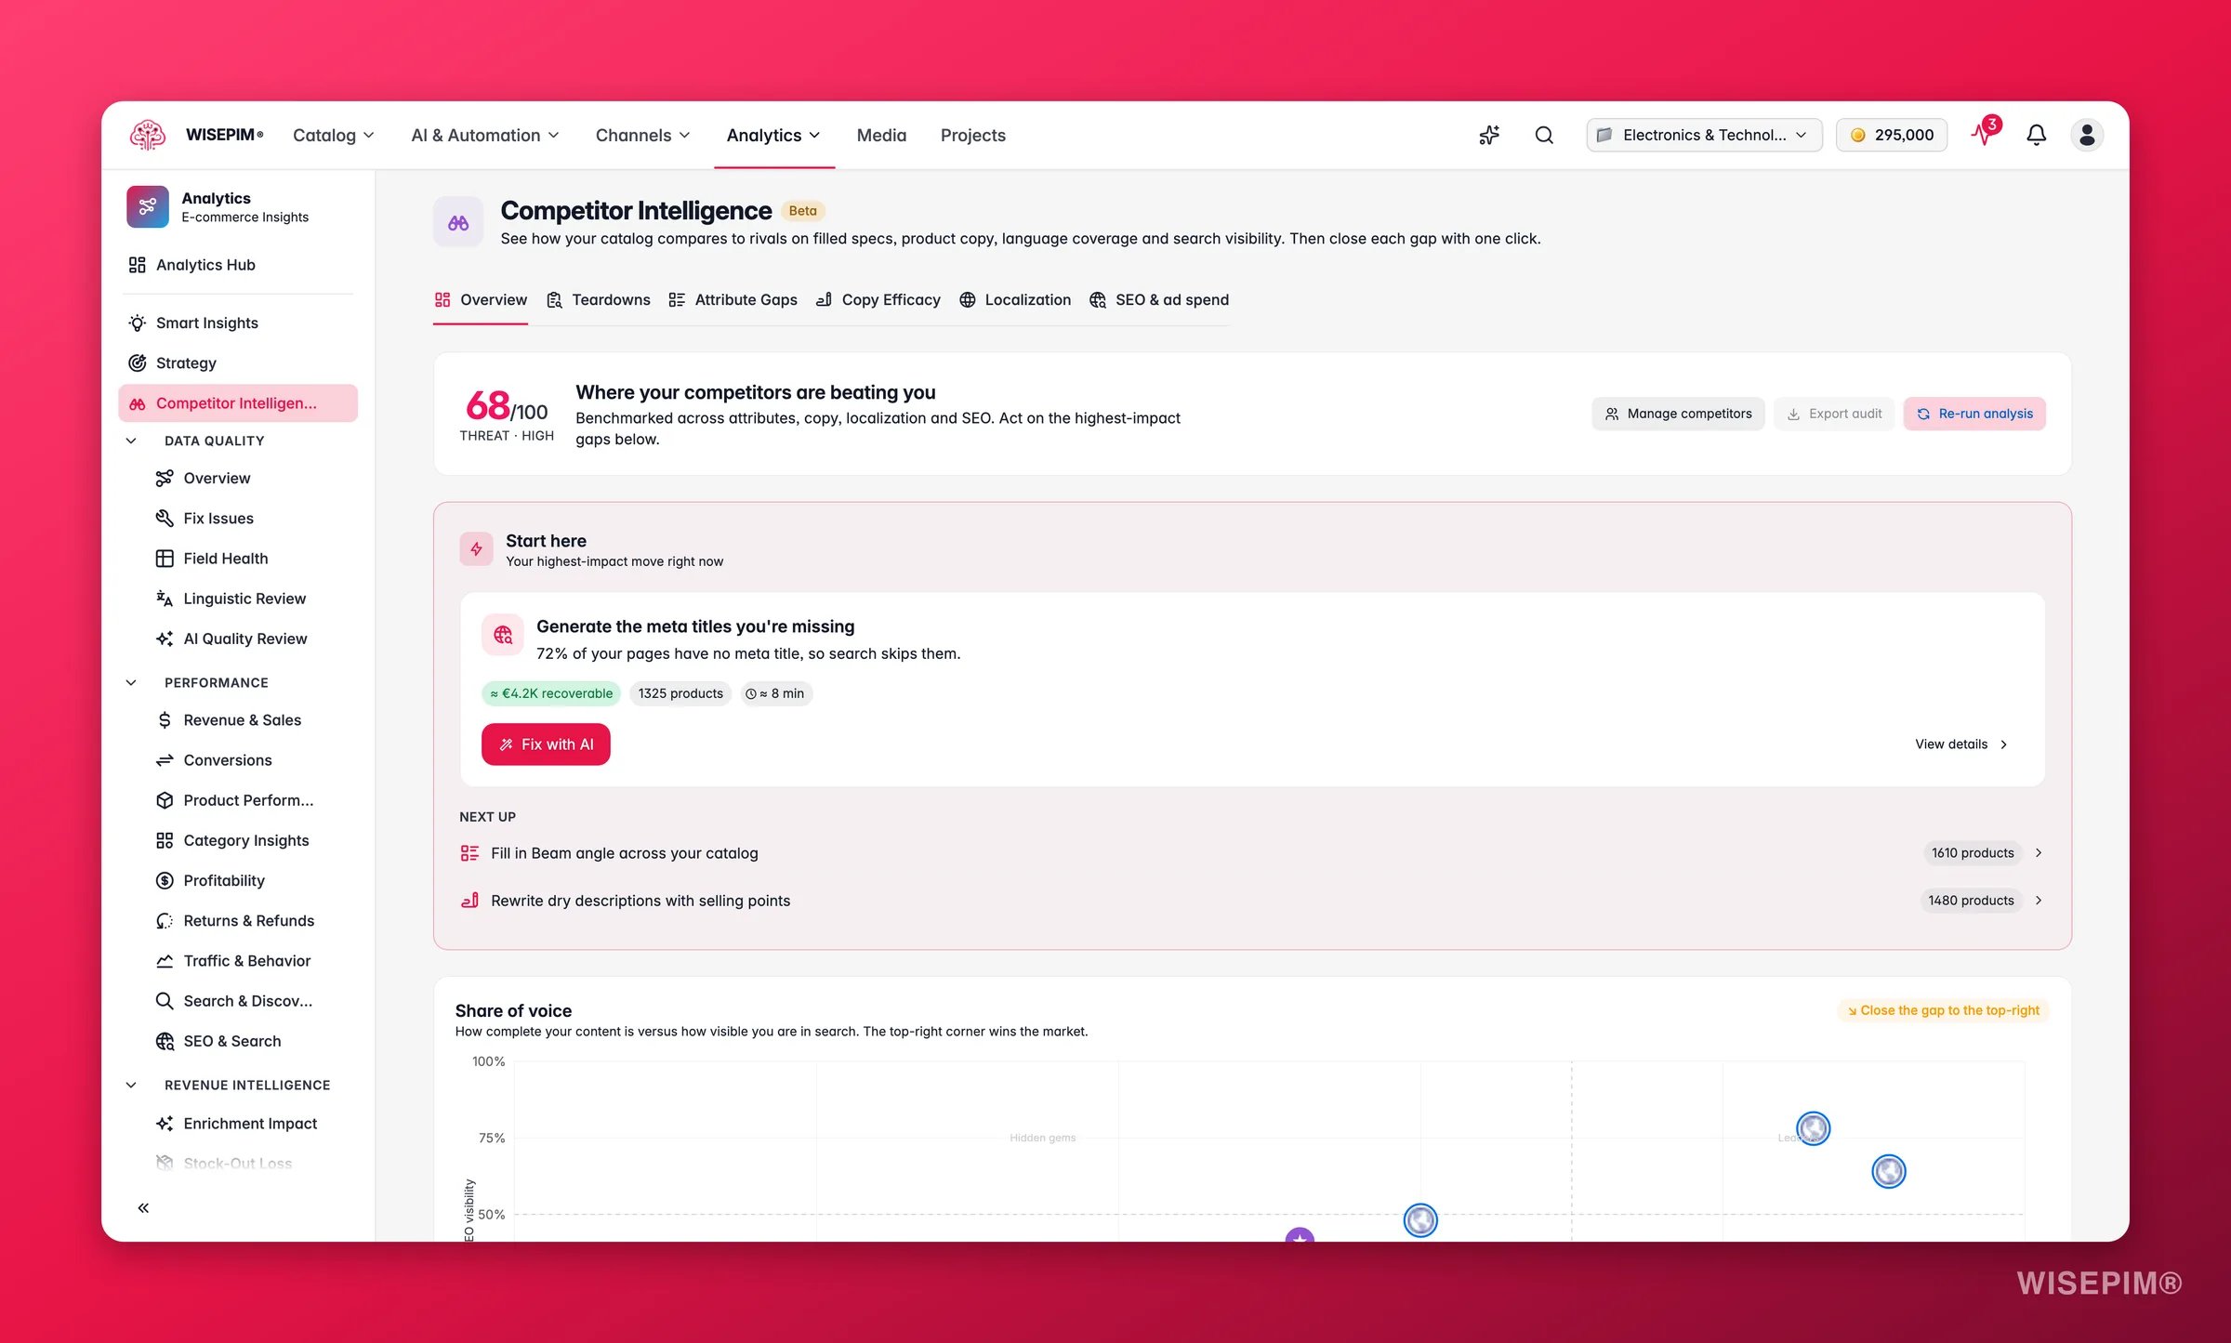Switch to the Teardowns tab
Image resolution: width=2231 pixels, height=1343 pixels.
(x=599, y=300)
